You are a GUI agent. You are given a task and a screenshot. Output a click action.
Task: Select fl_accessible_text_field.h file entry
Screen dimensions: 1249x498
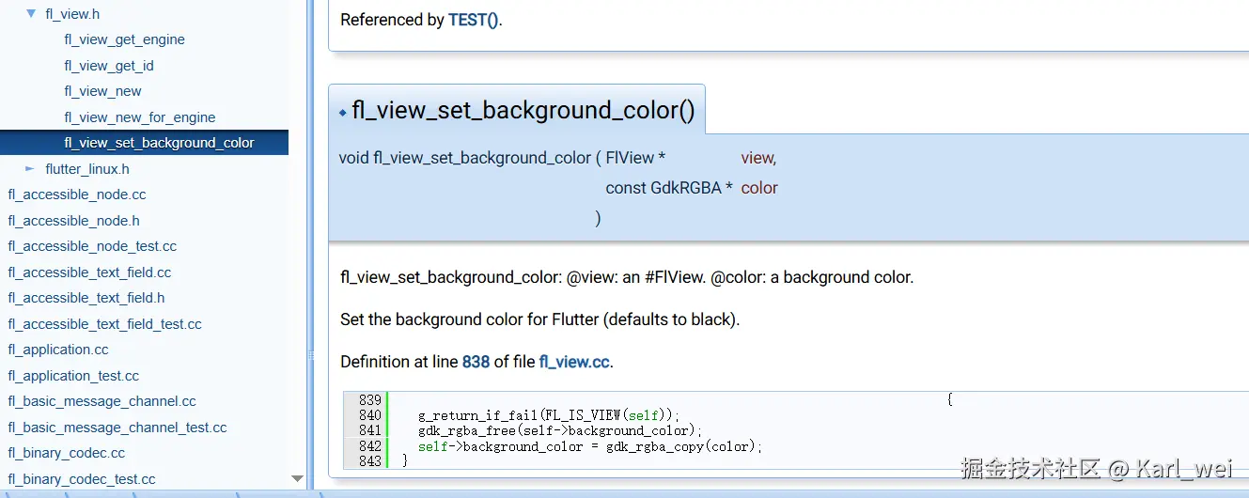[x=86, y=298]
